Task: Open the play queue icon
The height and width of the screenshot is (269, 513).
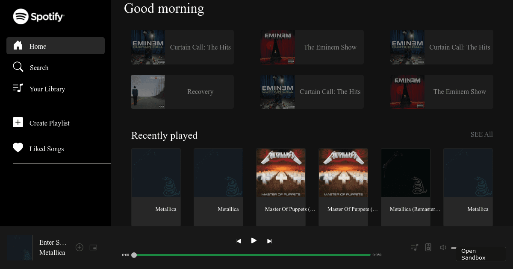Action: 414,247
